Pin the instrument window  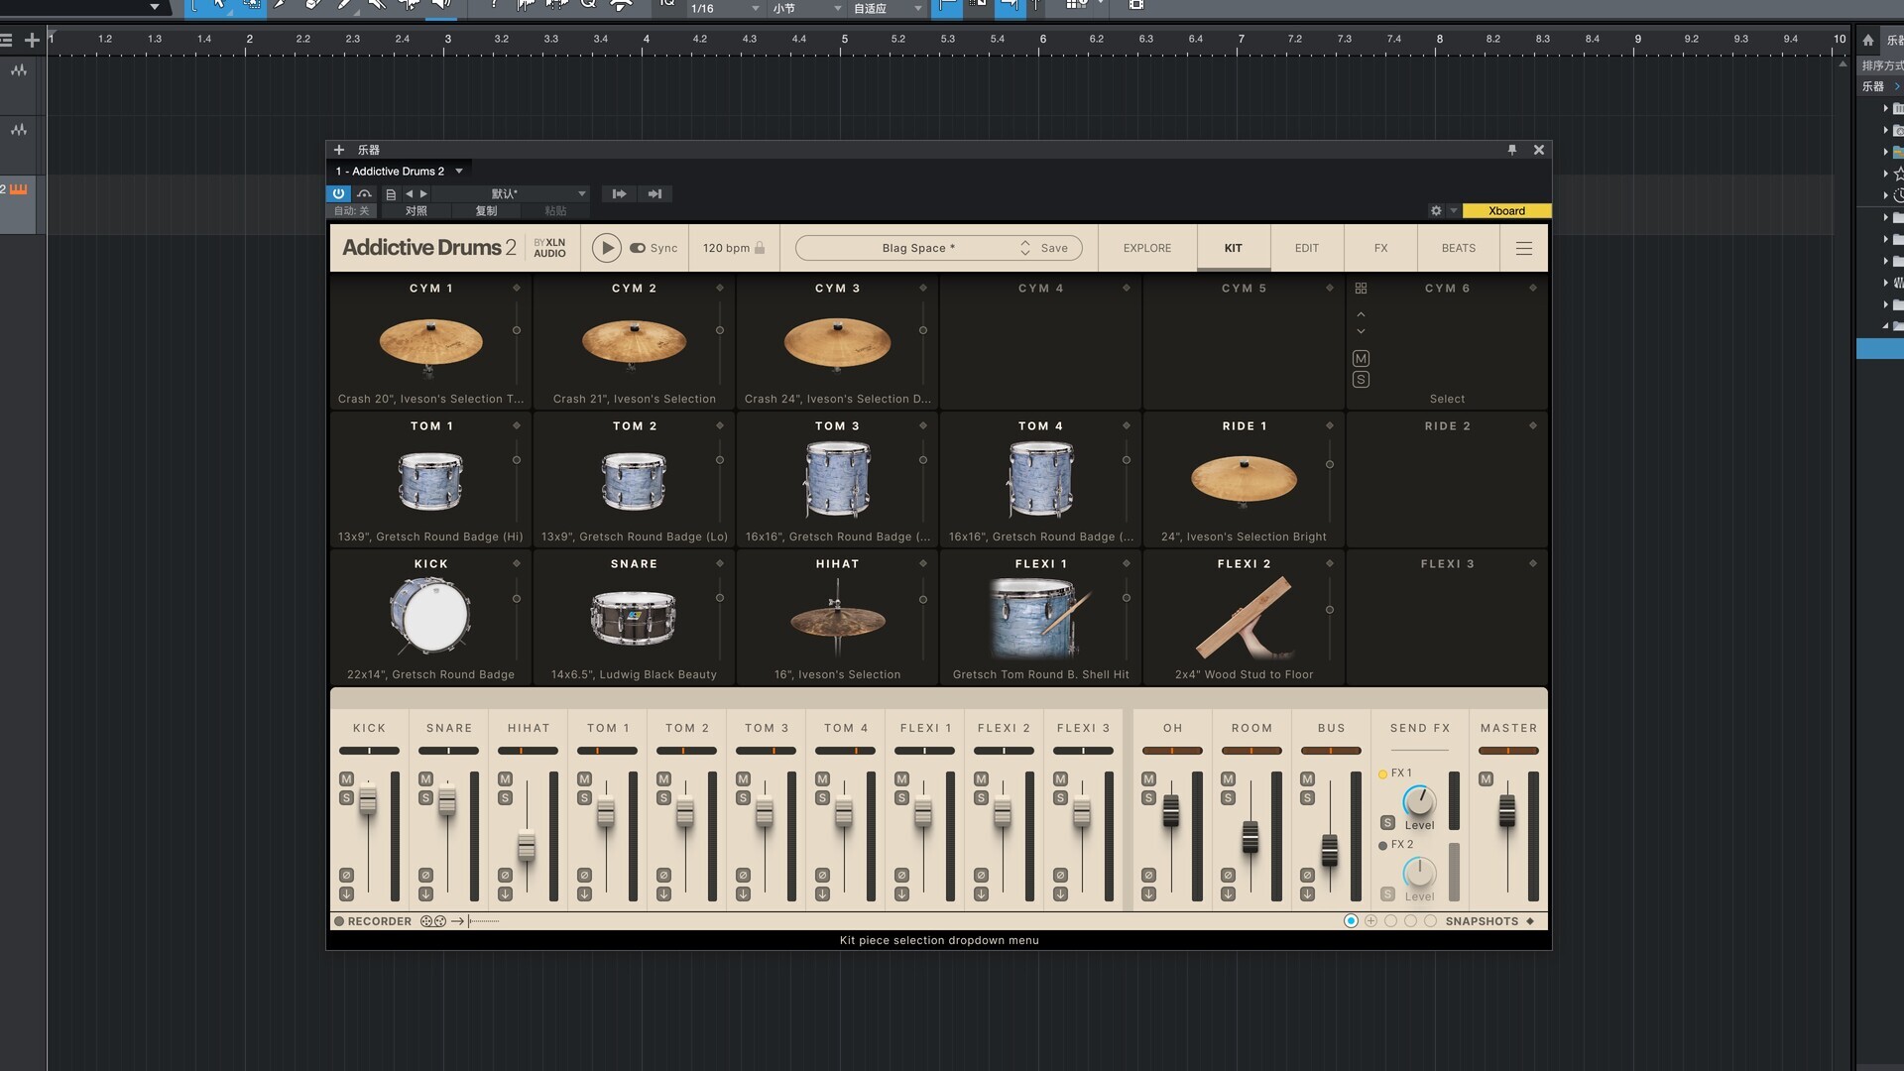1512,150
